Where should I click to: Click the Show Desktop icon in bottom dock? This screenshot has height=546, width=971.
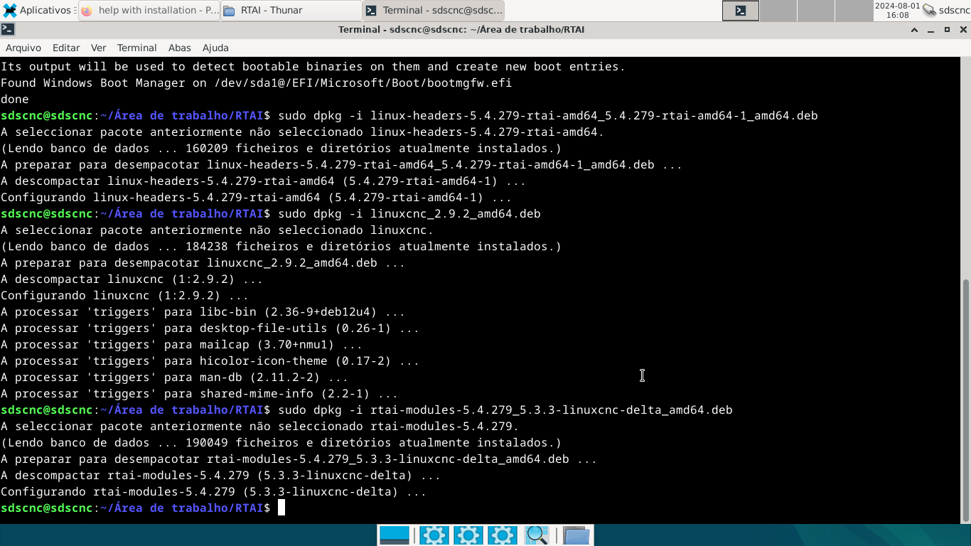(x=395, y=535)
